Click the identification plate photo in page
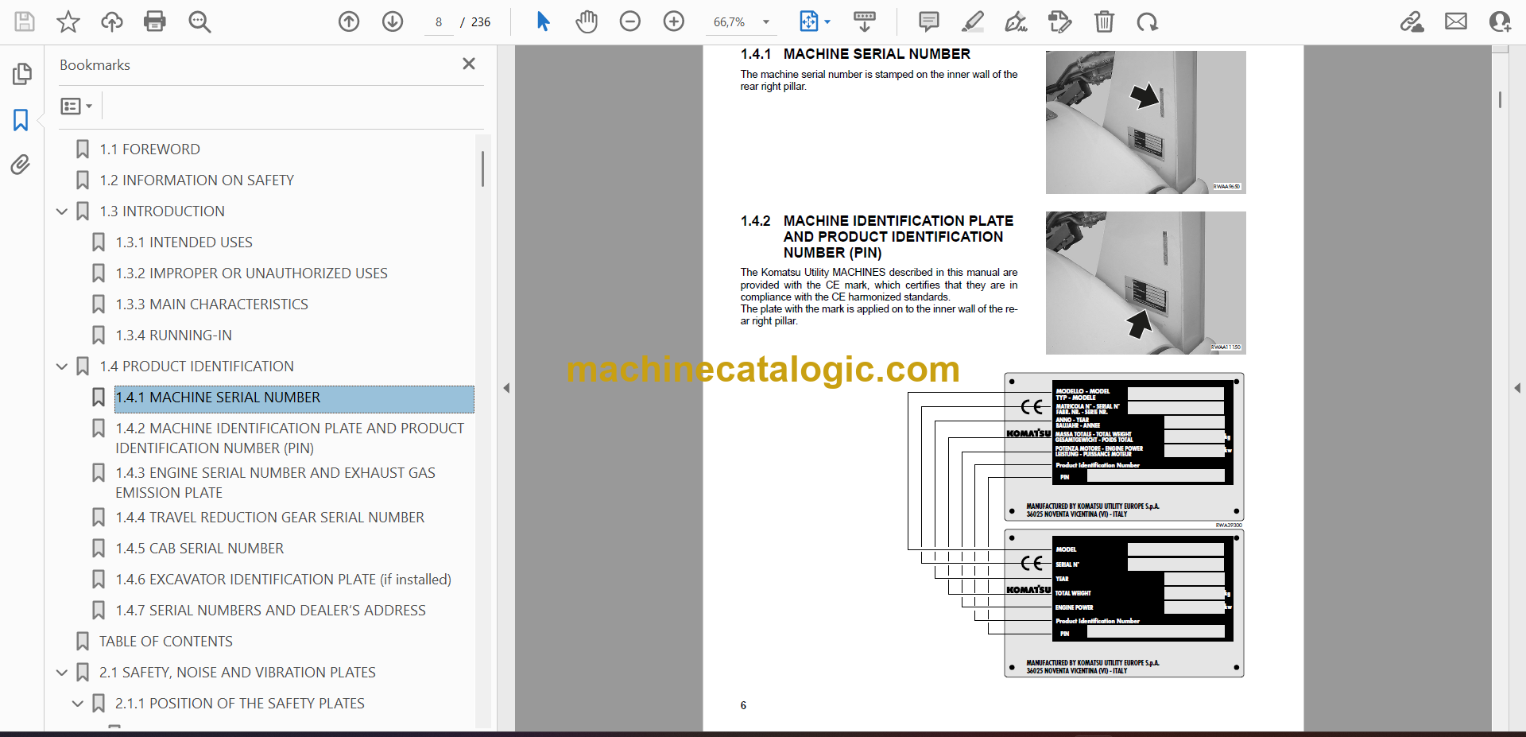This screenshot has height=737, width=1526. pyautogui.click(x=1145, y=283)
